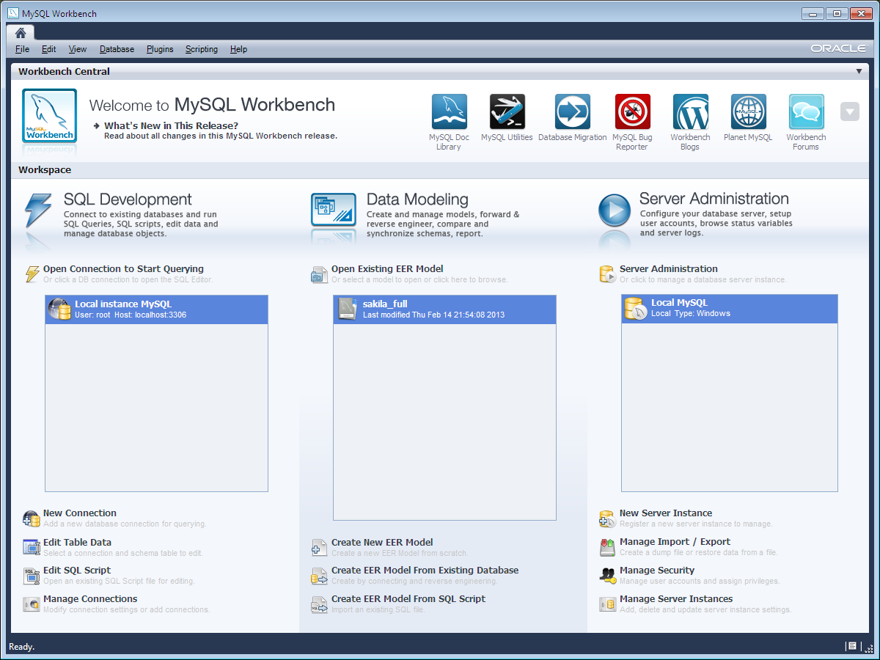The image size is (880, 660).
Task: Click the New Connection icon
Action: point(32,518)
